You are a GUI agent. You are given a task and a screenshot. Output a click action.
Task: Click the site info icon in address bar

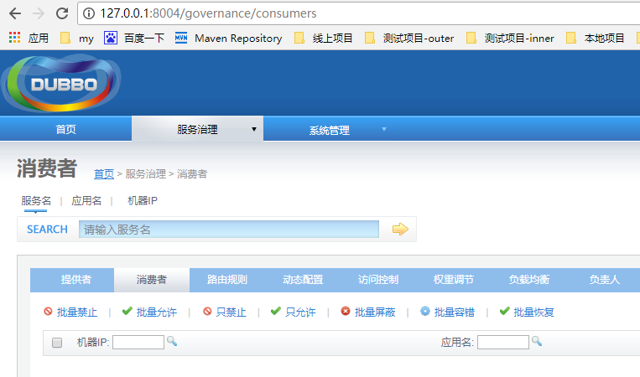click(89, 13)
